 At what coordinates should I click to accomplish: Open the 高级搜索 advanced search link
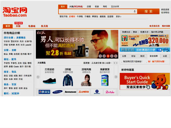(165, 10)
